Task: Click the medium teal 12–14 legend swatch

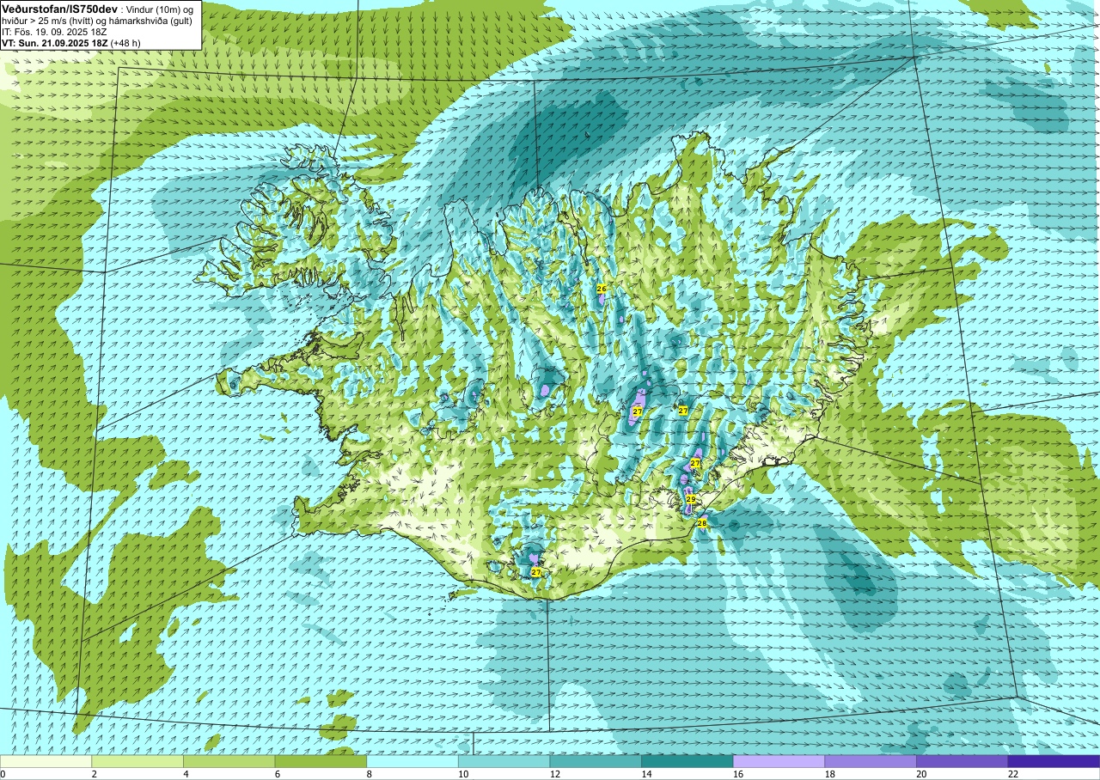Action: point(596,761)
